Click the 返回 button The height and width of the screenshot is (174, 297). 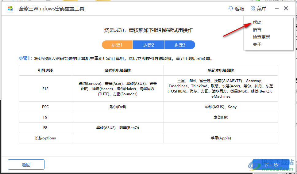coord(26,165)
